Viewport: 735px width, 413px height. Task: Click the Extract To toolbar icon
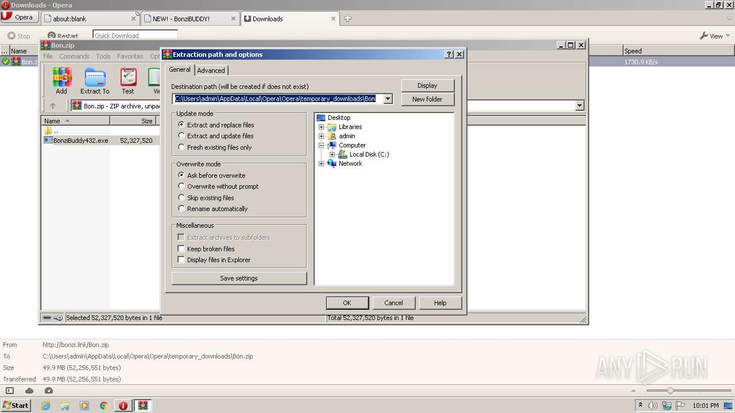click(95, 81)
